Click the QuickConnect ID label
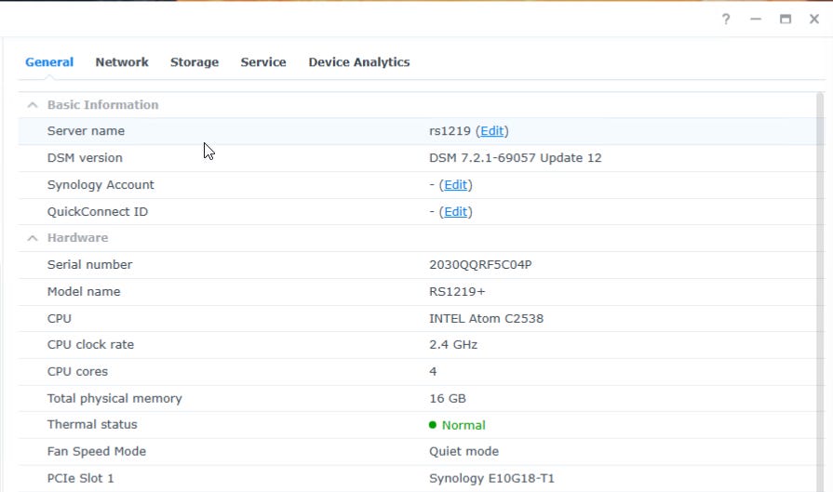Screen dimensions: 833x492 97,212
